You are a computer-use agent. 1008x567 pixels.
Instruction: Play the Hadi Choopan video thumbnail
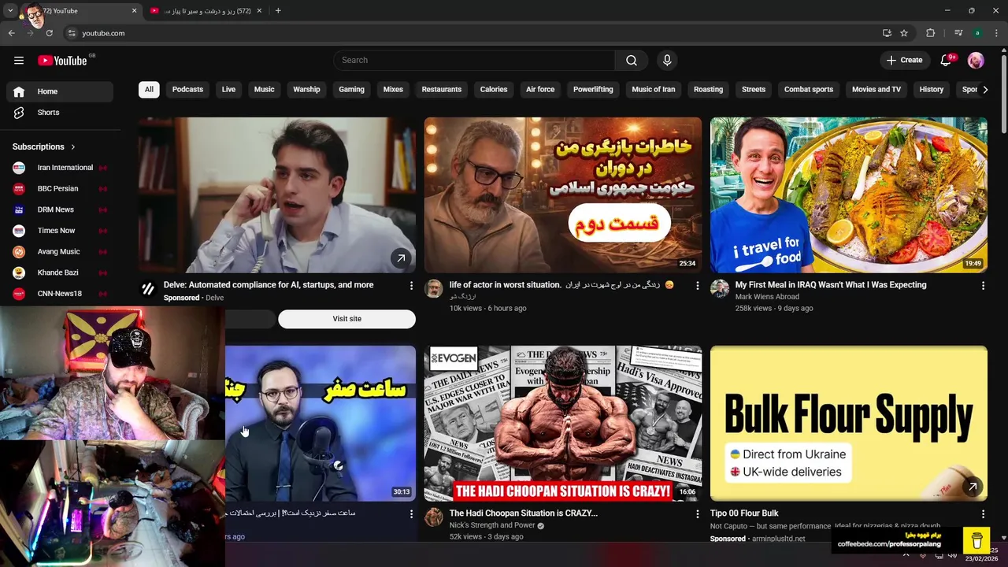point(563,423)
